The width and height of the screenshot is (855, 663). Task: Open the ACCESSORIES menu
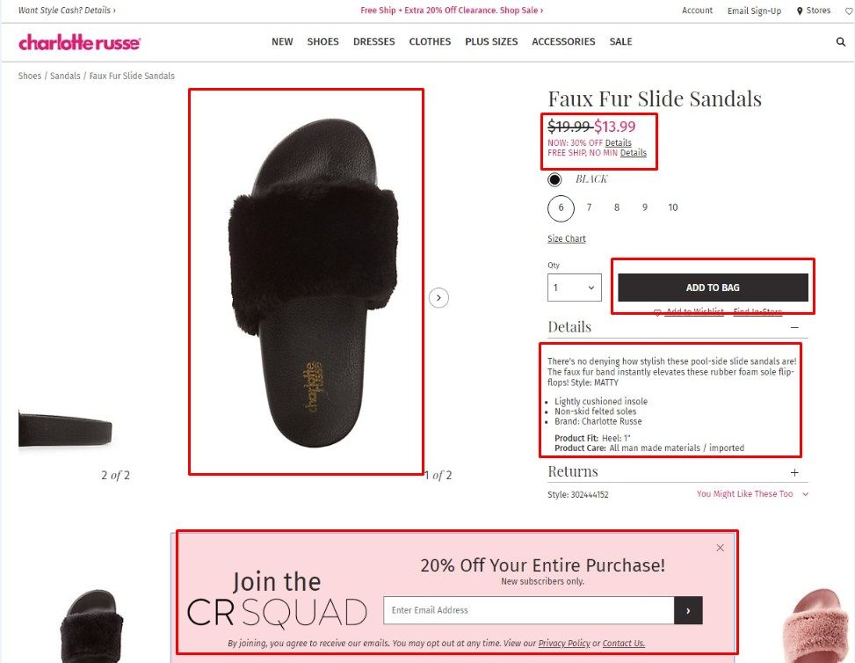click(563, 42)
